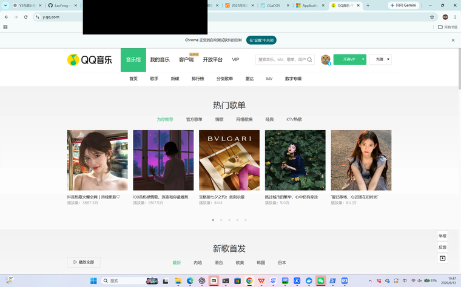Open the user avatar profile

(326, 59)
